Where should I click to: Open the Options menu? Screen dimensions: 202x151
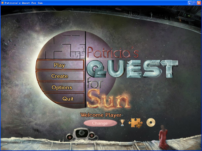pos(61,87)
